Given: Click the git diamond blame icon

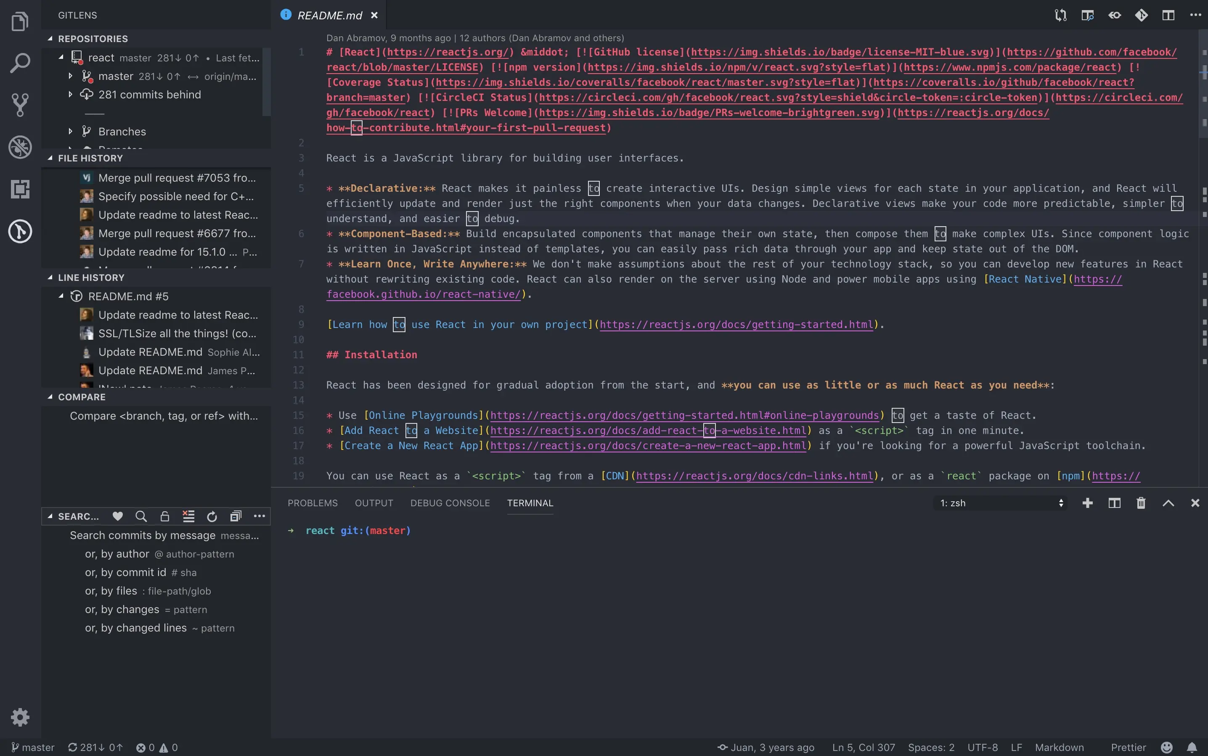Looking at the screenshot, I should [x=1141, y=15].
